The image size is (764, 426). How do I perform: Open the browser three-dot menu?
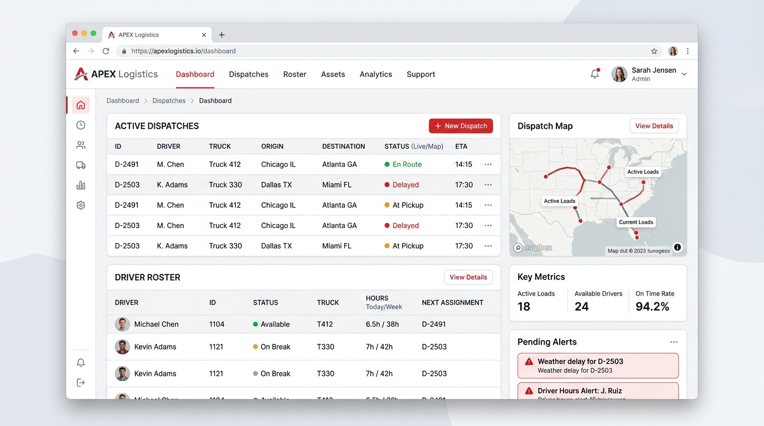point(687,51)
